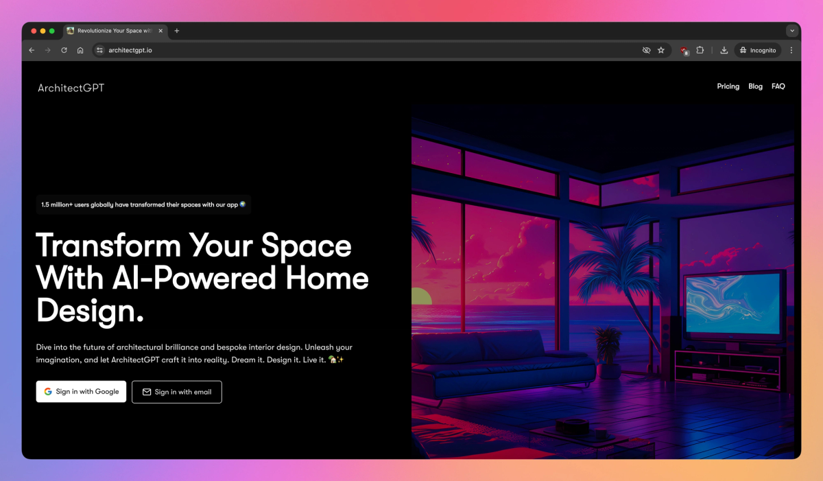
Task: Open the Pricing navigation link
Action: pyautogui.click(x=728, y=86)
